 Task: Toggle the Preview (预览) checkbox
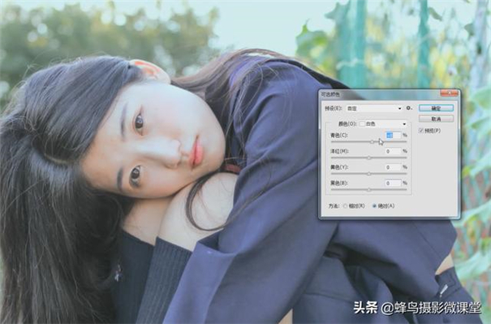(x=421, y=131)
